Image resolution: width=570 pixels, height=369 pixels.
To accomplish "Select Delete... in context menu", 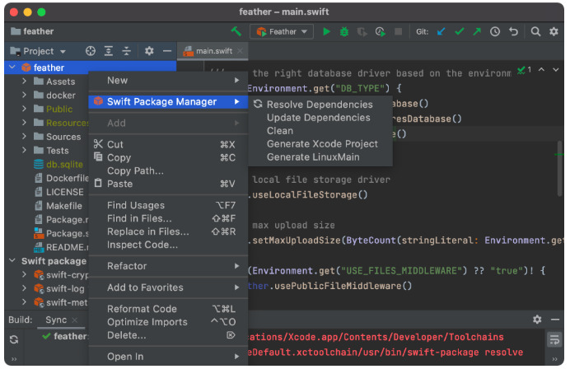I will pos(168,335).
